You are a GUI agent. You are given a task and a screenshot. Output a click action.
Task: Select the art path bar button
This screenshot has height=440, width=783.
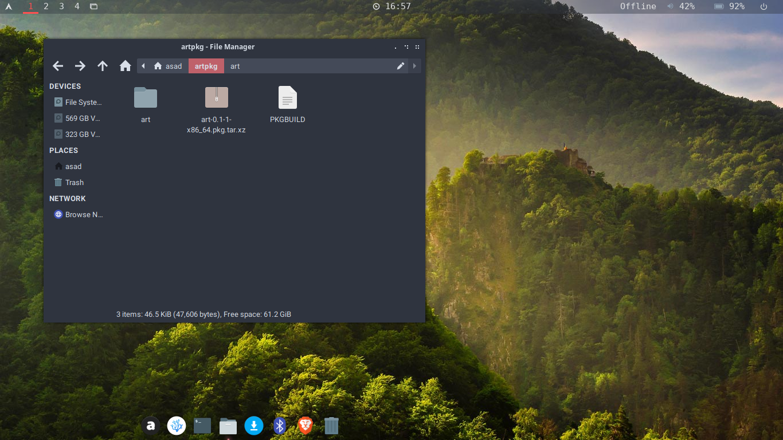235,66
